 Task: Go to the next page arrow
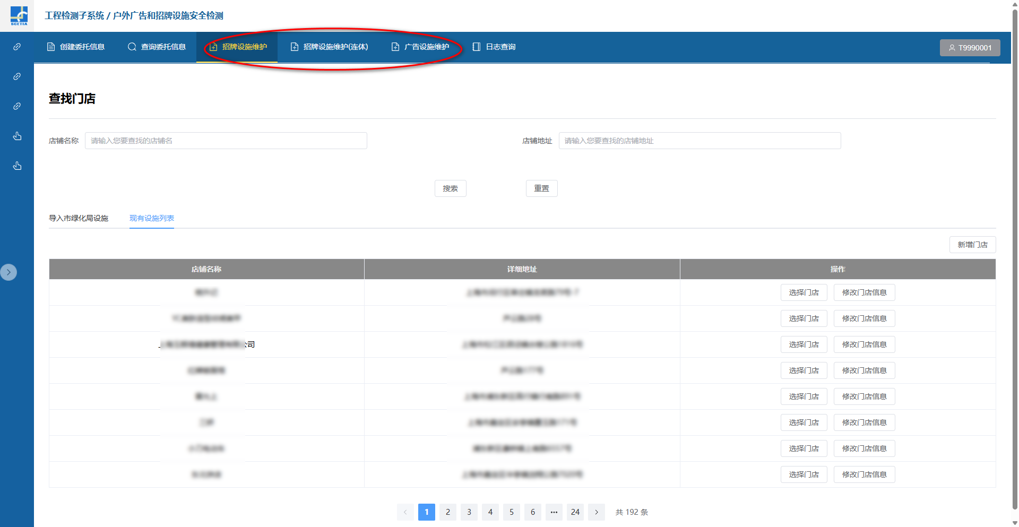[x=597, y=512]
